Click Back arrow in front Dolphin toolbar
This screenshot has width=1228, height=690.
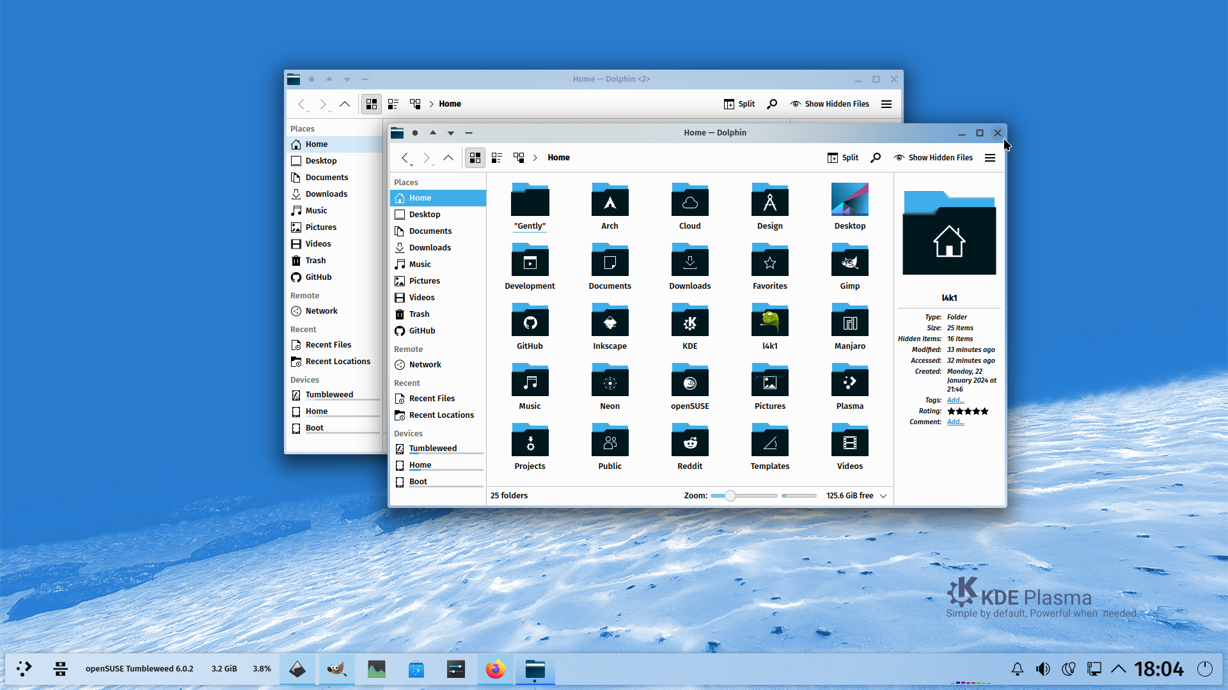coord(405,158)
